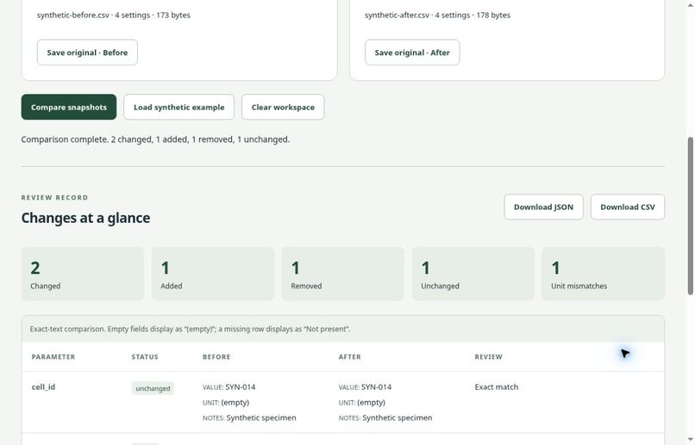Screen dimensions: 695x445
Task: Click the PARAMETER column header
Action: (53, 357)
